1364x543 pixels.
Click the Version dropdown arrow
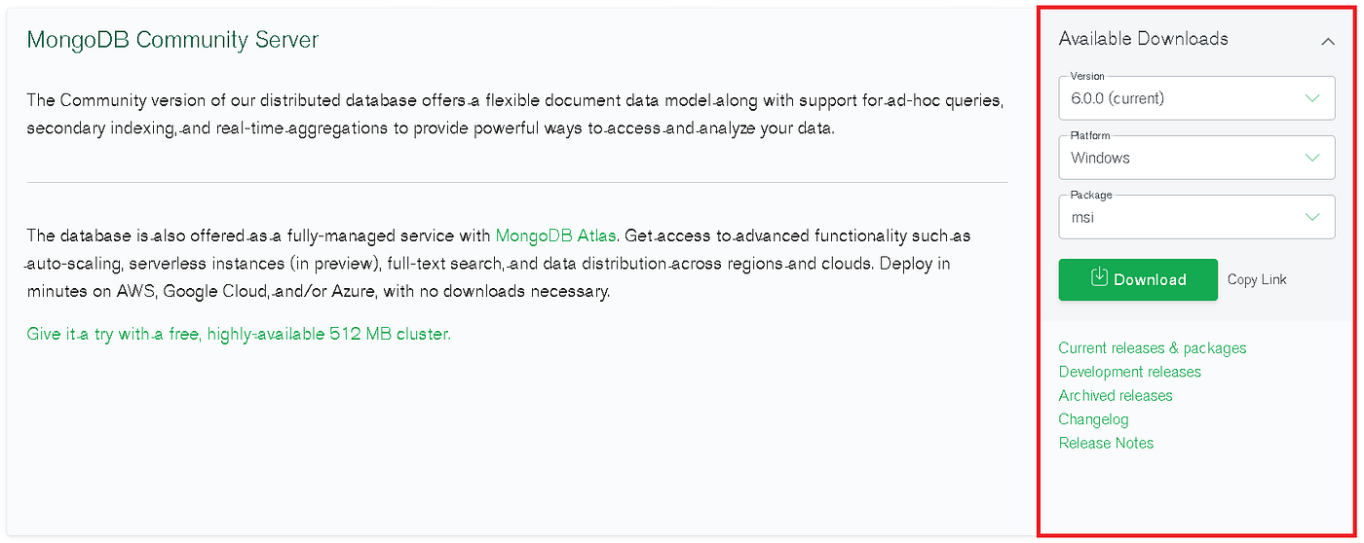1311,98
